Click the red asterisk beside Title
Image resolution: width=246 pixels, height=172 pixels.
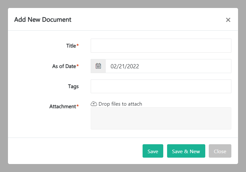pyautogui.click(x=78, y=45)
